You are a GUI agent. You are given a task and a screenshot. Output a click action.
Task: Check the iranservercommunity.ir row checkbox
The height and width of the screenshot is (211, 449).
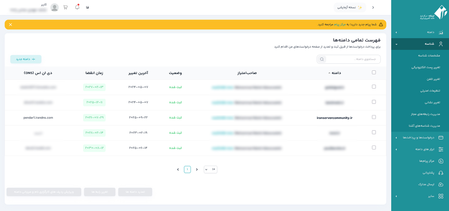[x=374, y=117]
